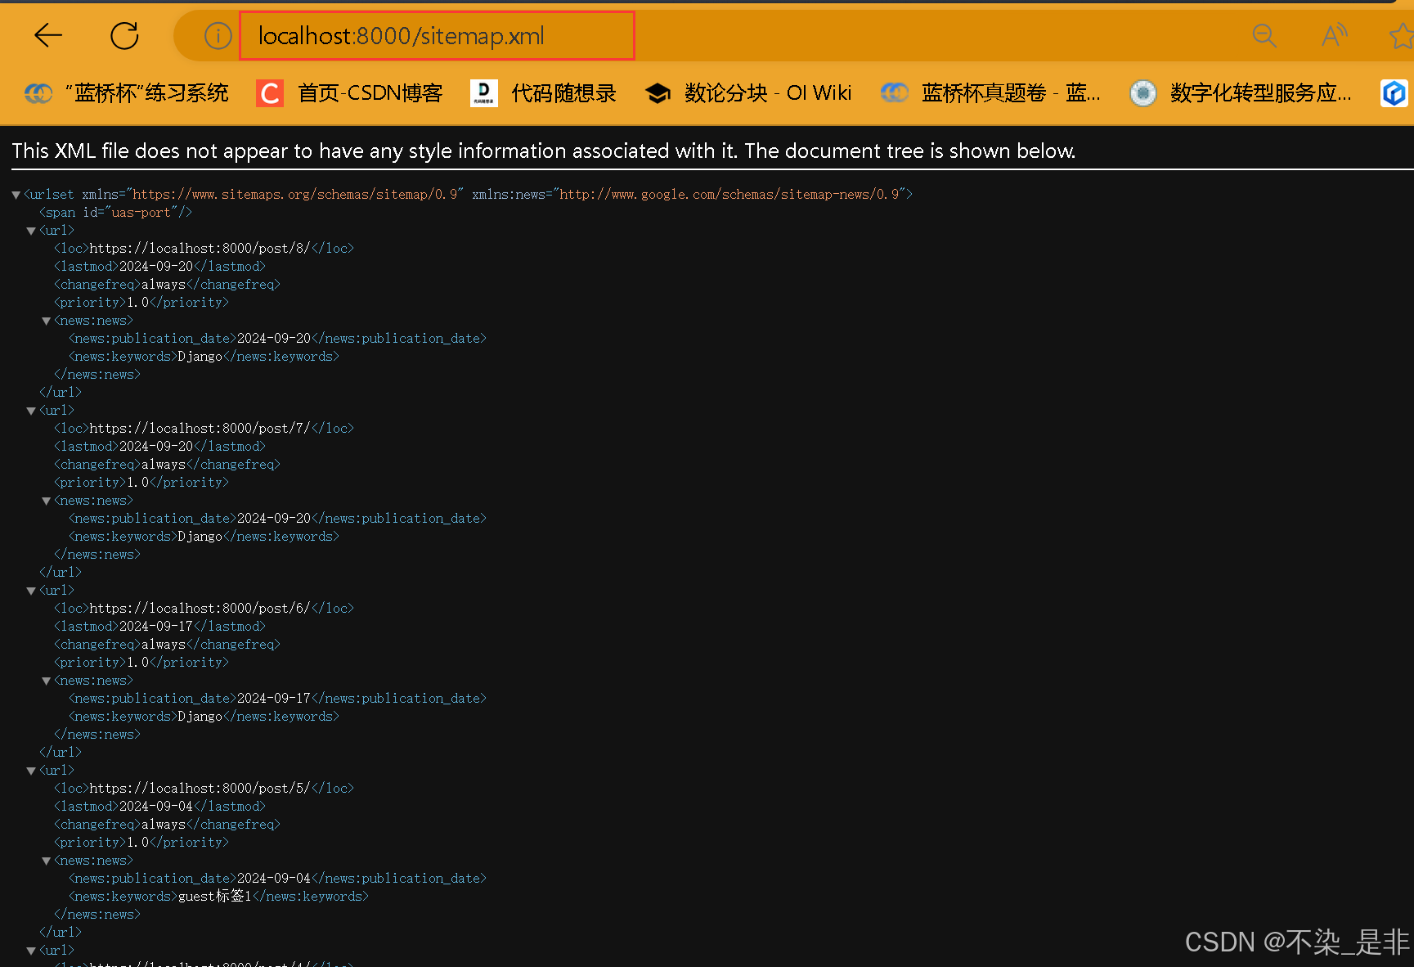Reload the sitemap page
The width and height of the screenshot is (1414, 967).
click(x=124, y=35)
